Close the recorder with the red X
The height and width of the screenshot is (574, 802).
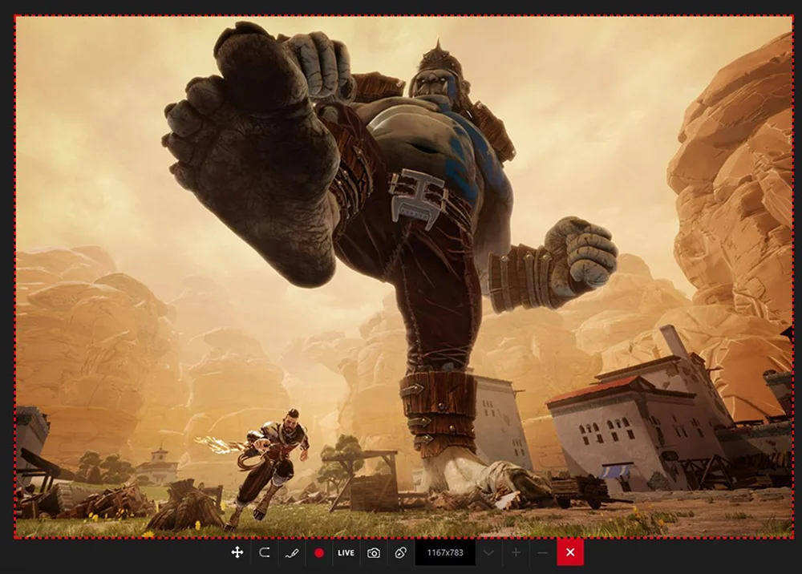point(570,552)
